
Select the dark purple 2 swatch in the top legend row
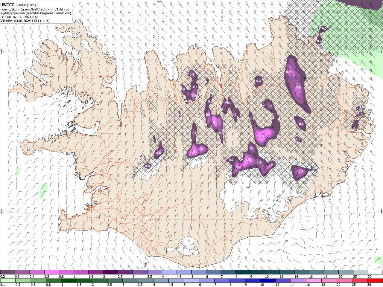point(110,272)
